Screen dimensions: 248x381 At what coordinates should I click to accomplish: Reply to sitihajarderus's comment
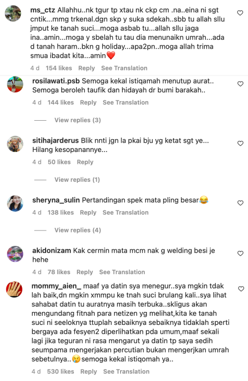[85, 162]
